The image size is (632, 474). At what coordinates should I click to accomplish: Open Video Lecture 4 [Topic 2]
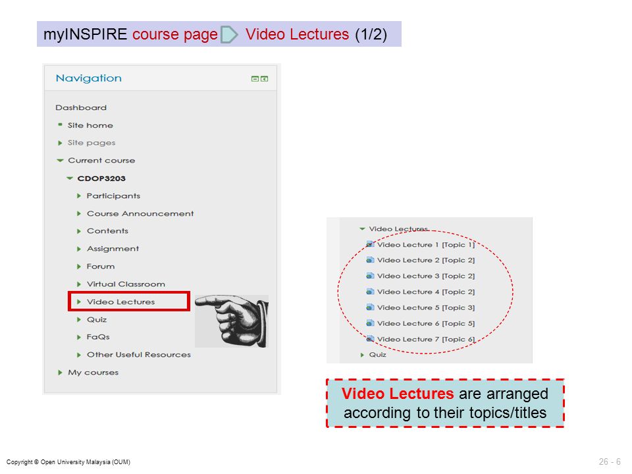coord(426,292)
